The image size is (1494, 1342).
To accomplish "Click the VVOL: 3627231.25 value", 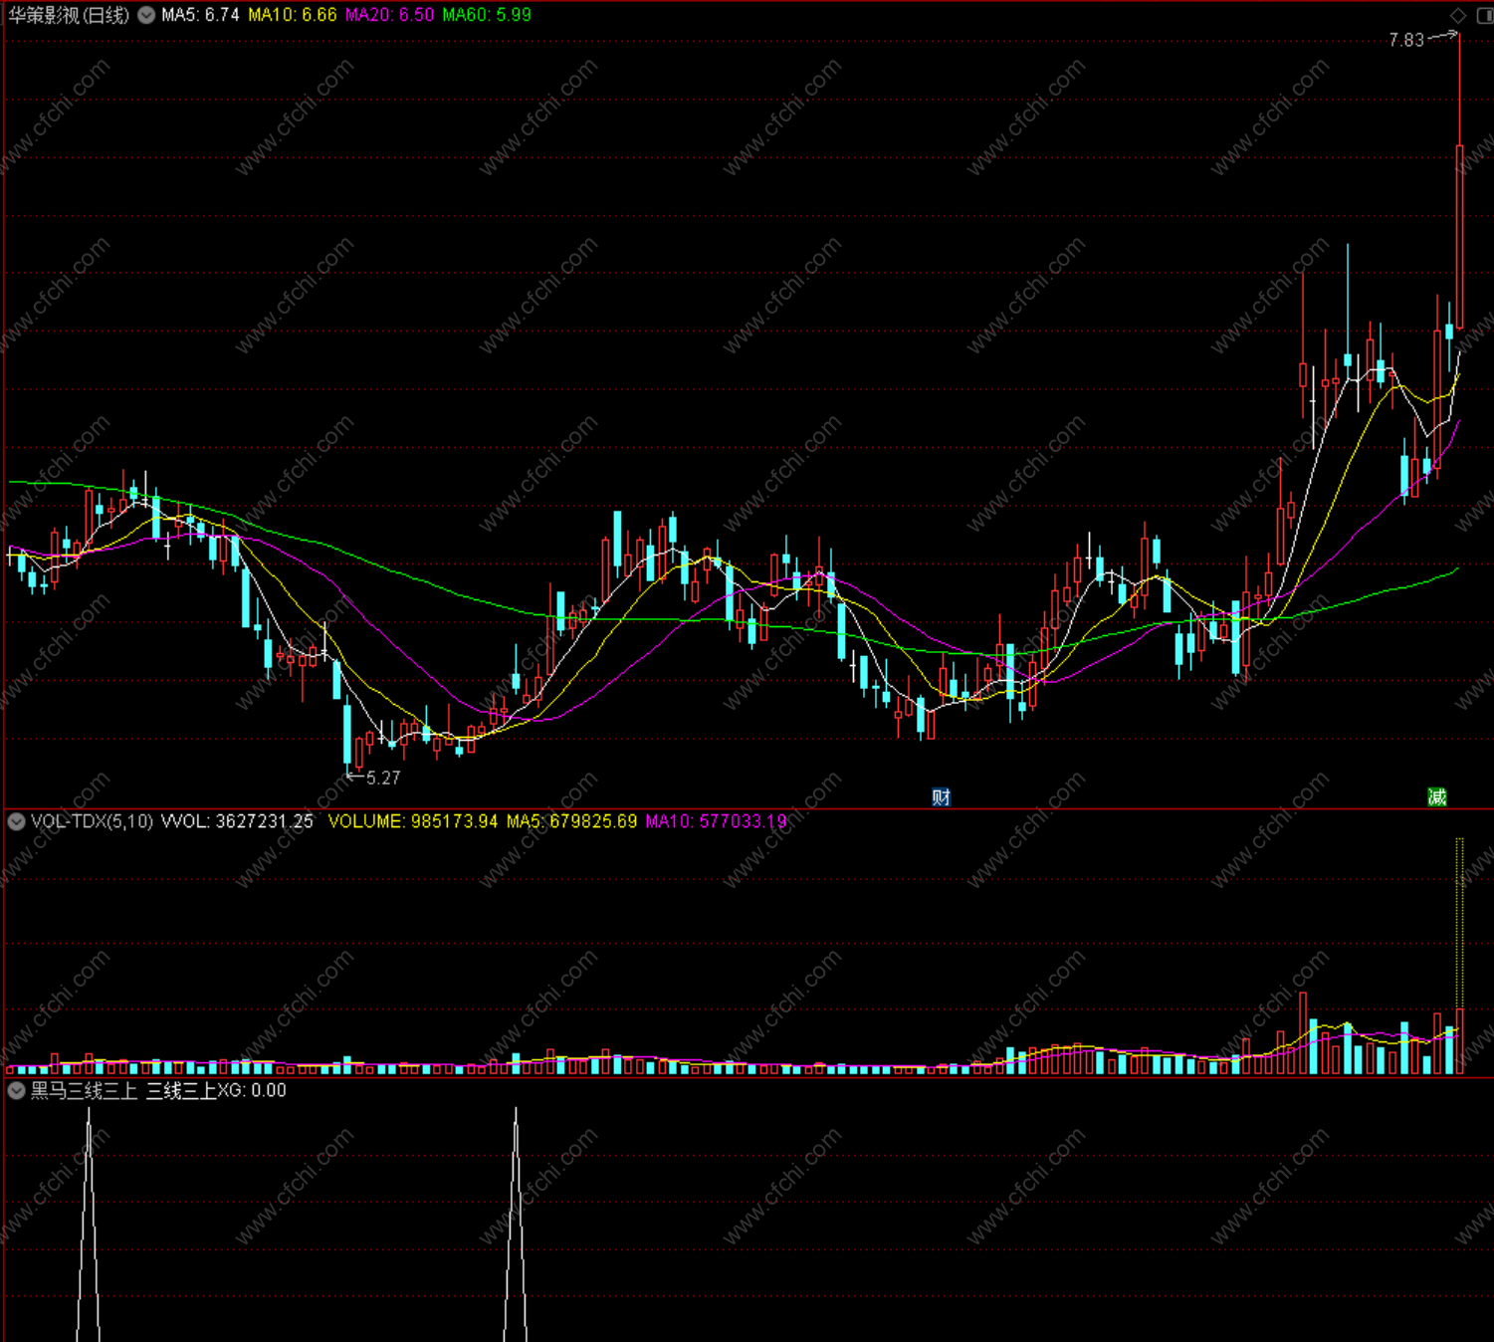I will (x=237, y=821).
